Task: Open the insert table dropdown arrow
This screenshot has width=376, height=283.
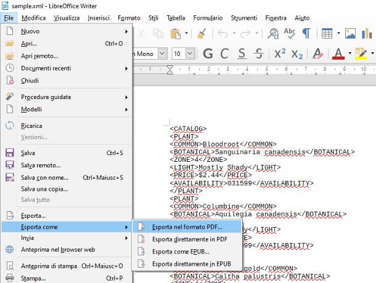Action: (x=338, y=33)
